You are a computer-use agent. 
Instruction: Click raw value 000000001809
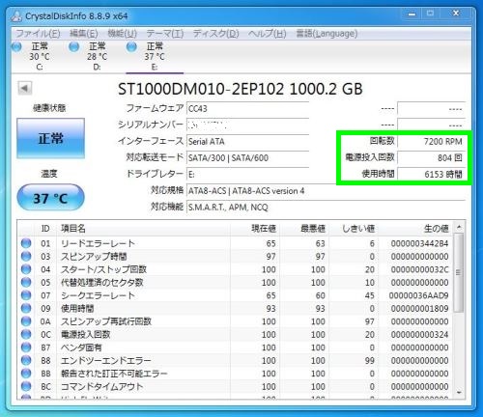point(419,309)
